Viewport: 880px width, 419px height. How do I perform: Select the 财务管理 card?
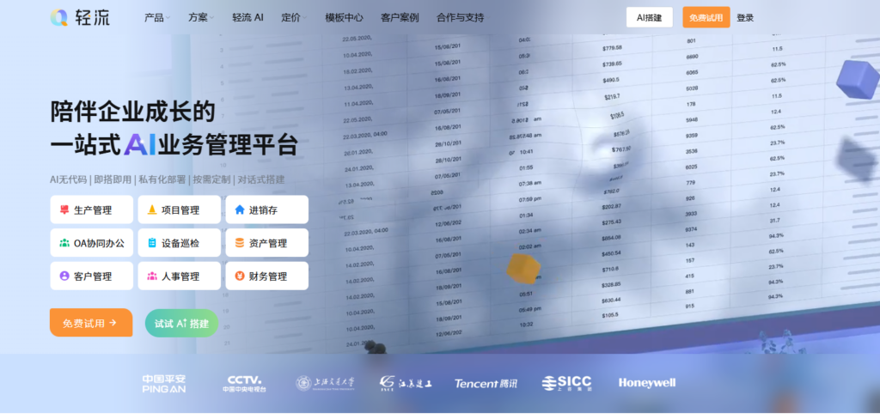[x=266, y=276]
